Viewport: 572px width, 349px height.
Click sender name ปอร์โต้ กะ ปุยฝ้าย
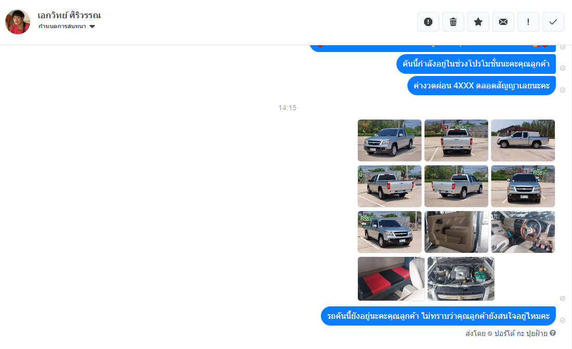[x=520, y=333]
